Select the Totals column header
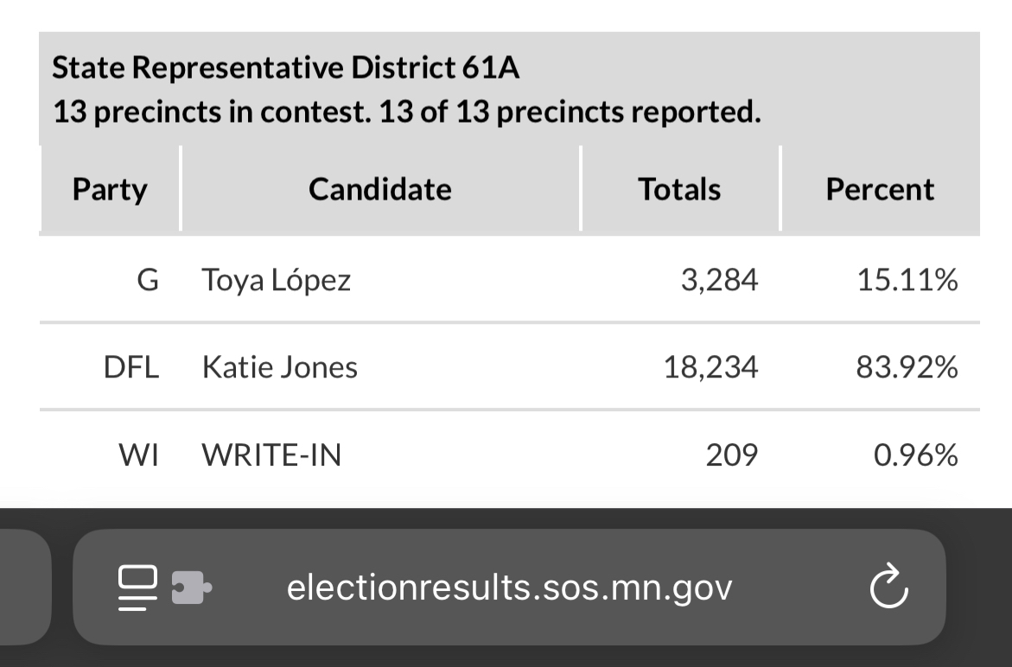Screen dimensions: 1012x667 tap(679, 189)
